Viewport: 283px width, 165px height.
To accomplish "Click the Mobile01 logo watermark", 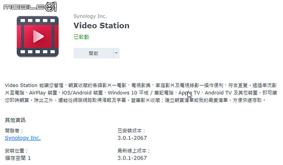I will pyautogui.click(x=30, y=7).
